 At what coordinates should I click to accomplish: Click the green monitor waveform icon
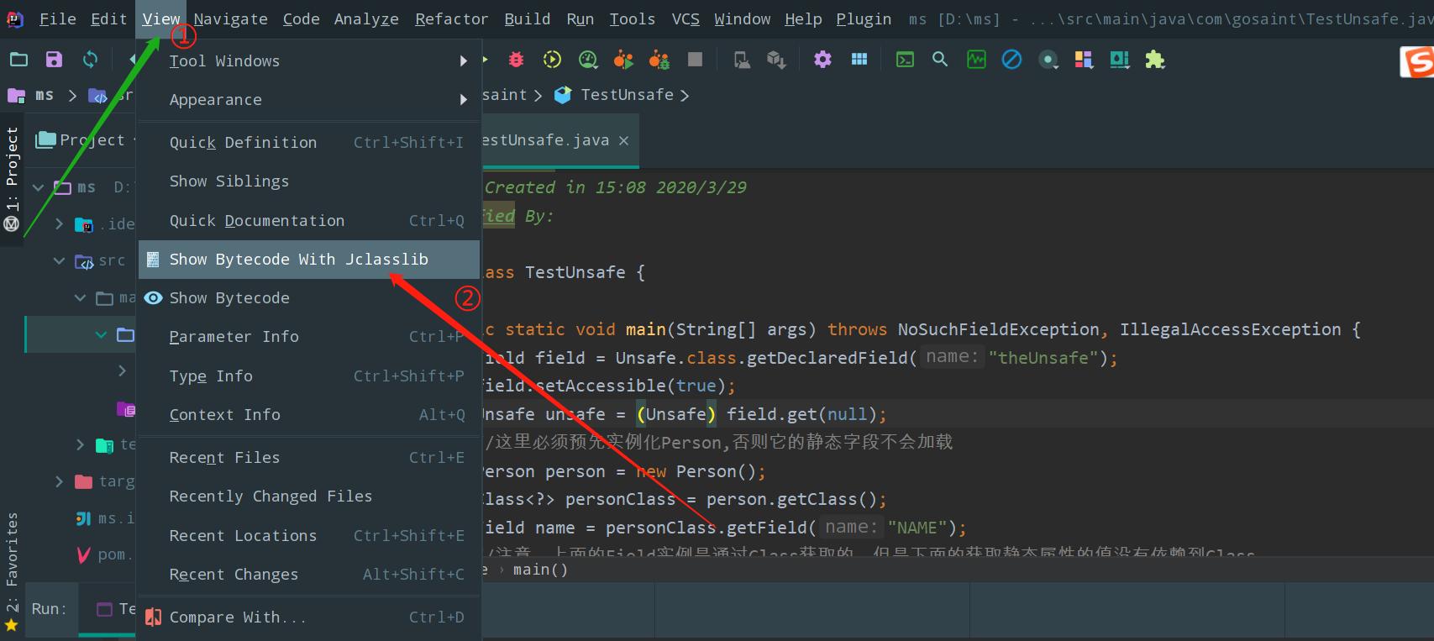pos(976,60)
